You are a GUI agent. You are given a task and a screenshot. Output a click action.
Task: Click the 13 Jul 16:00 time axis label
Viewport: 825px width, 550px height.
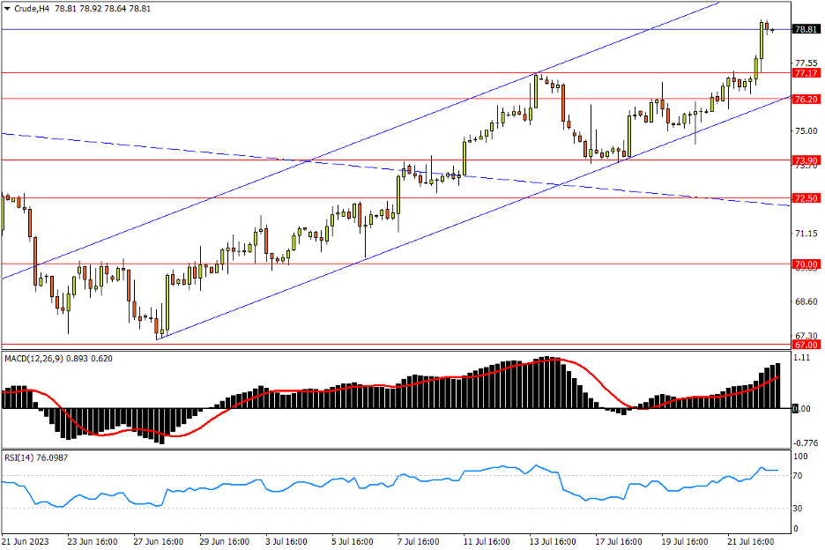554,541
